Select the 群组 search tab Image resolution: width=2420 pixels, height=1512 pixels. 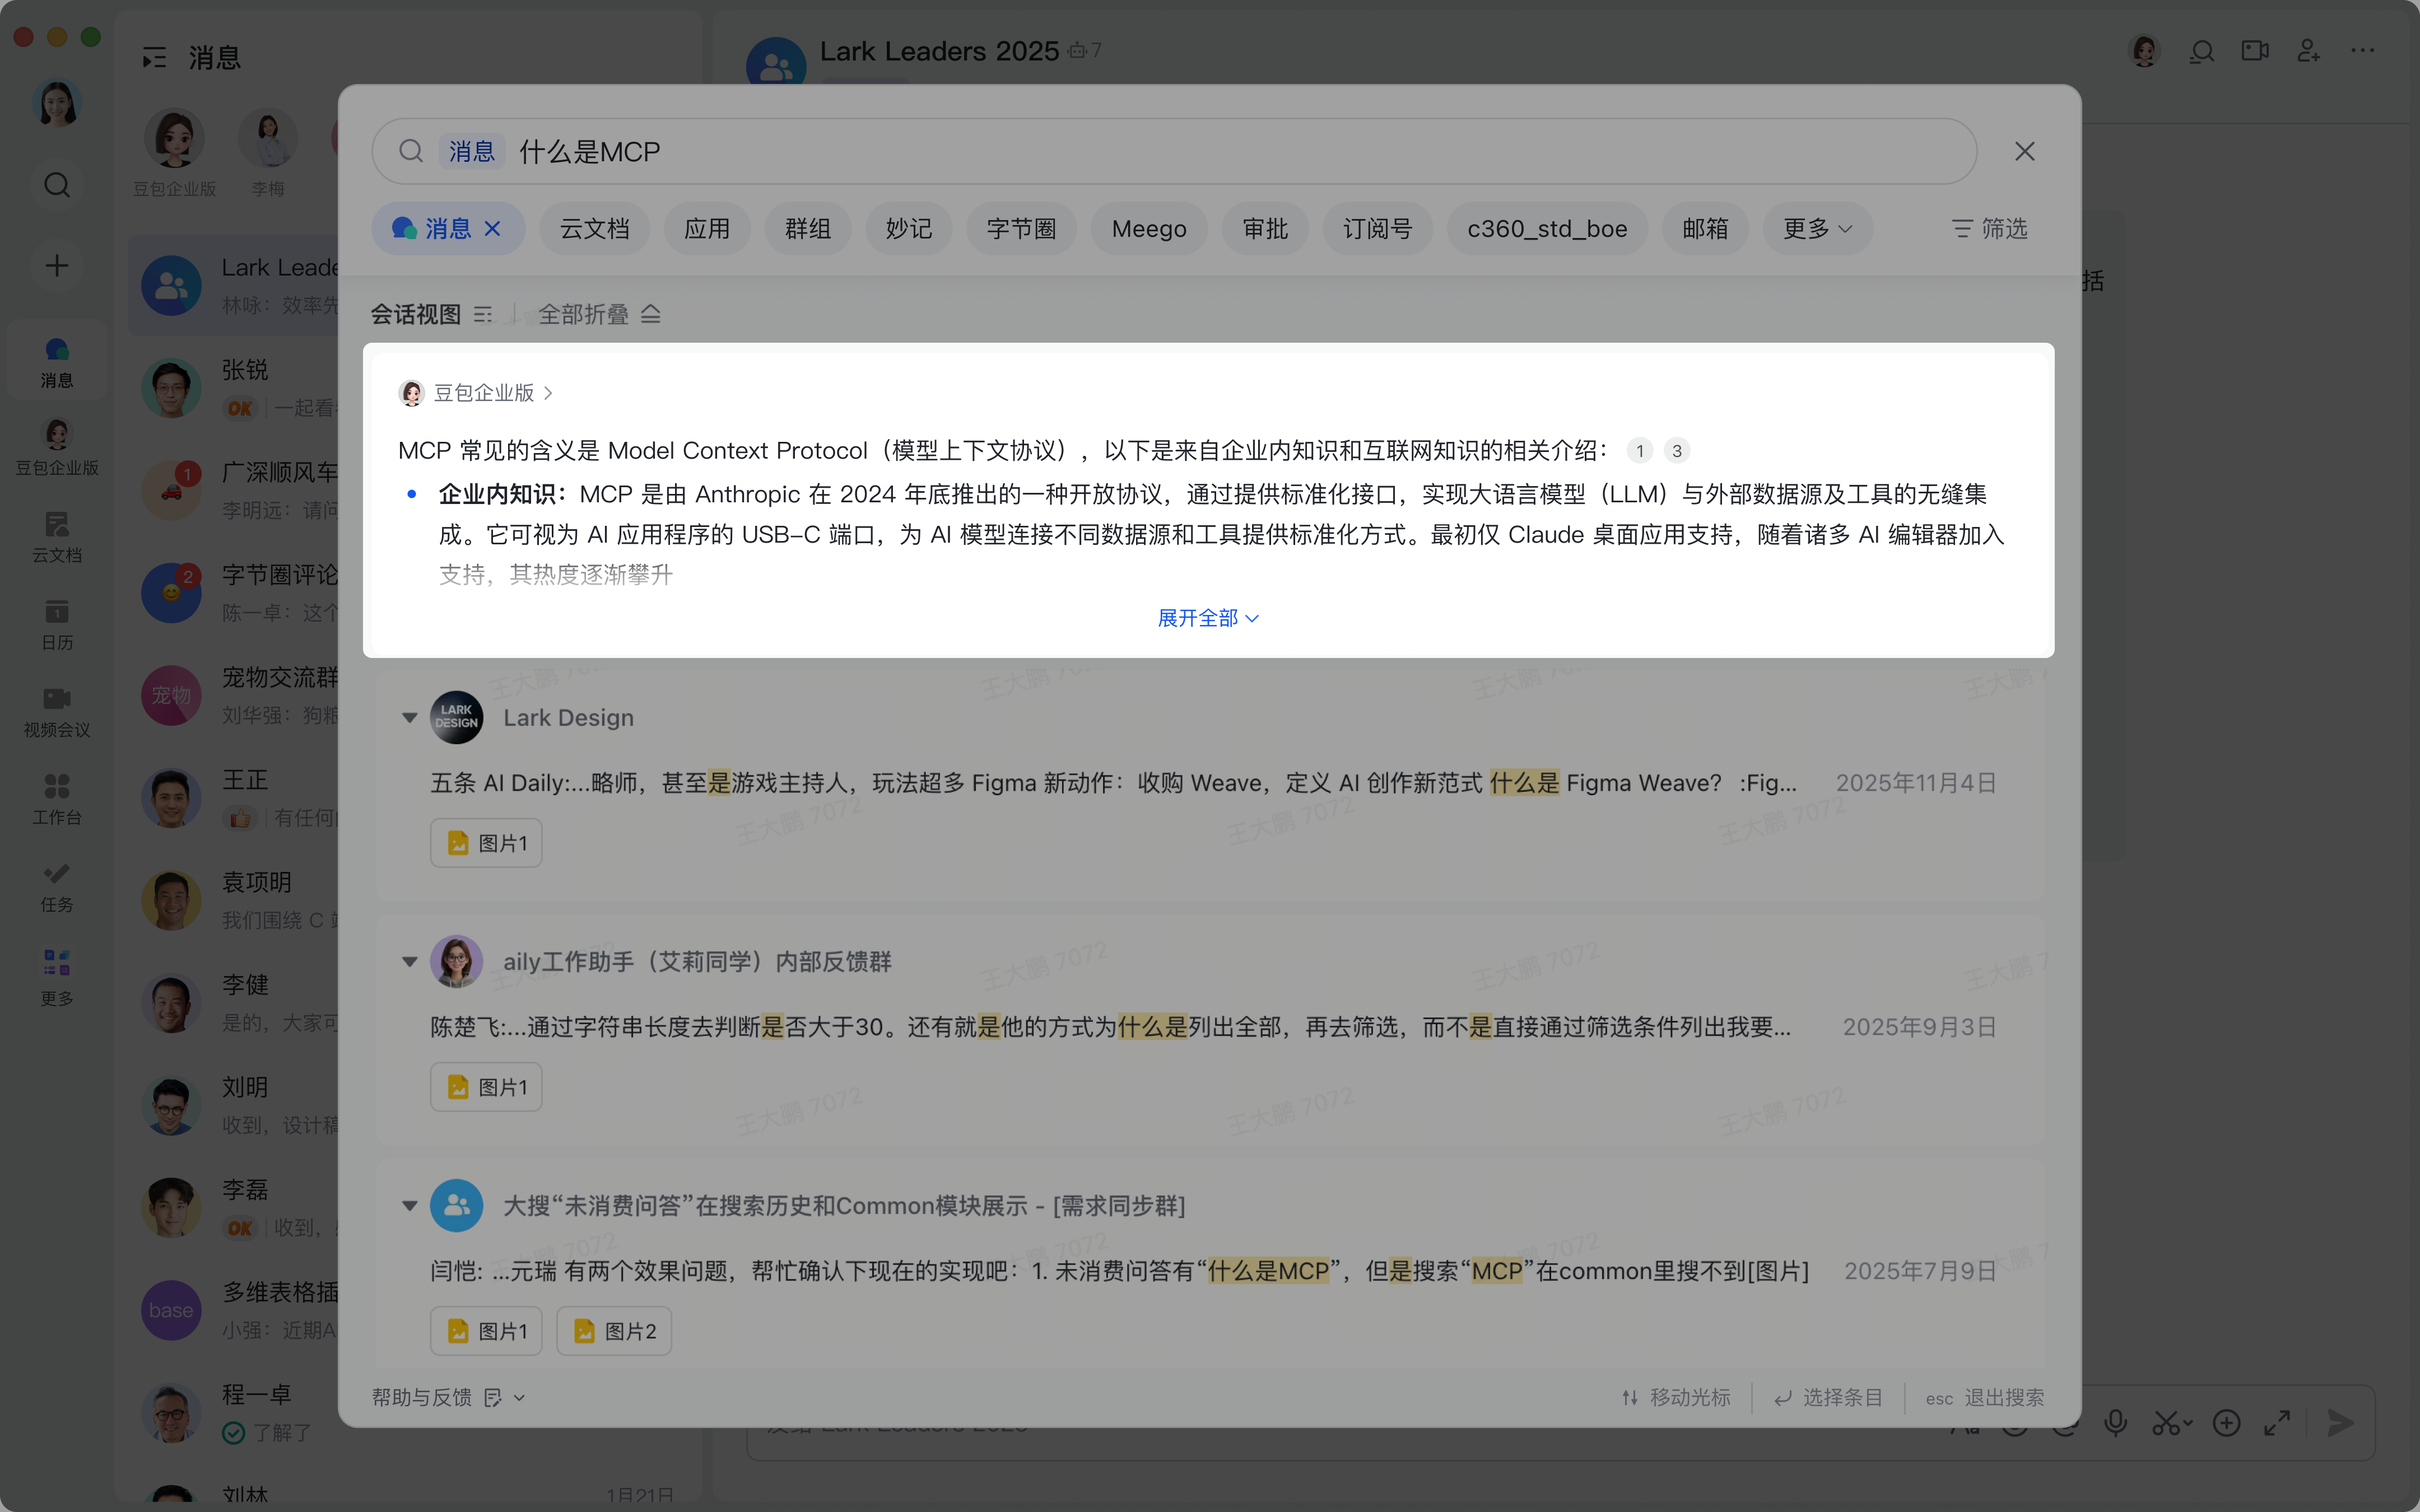(808, 229)
